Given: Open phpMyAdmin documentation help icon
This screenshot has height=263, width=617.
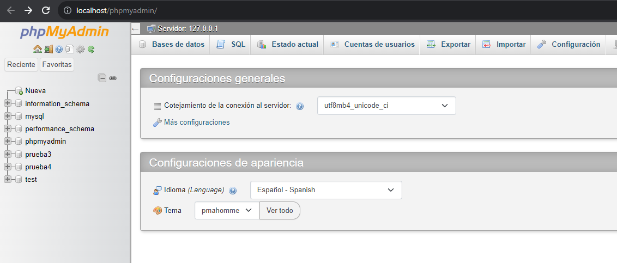Looking at the screenshot, I should 59,49.
